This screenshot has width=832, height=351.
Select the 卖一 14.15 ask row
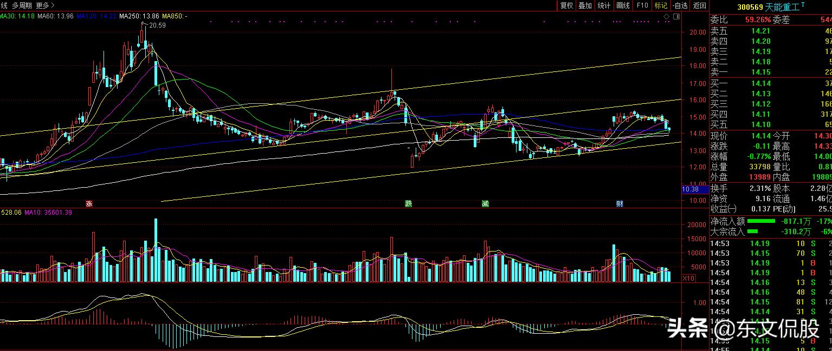point(771,72)
